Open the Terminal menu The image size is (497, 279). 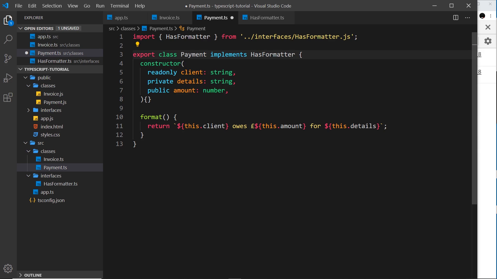pos(119,6)
